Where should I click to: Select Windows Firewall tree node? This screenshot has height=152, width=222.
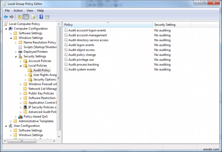tap(43, 84)
